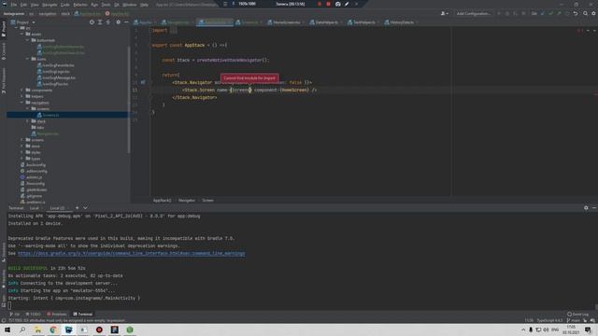Select the Local terminal tab
Screen dimensions: 598x336
pos(35,208)
